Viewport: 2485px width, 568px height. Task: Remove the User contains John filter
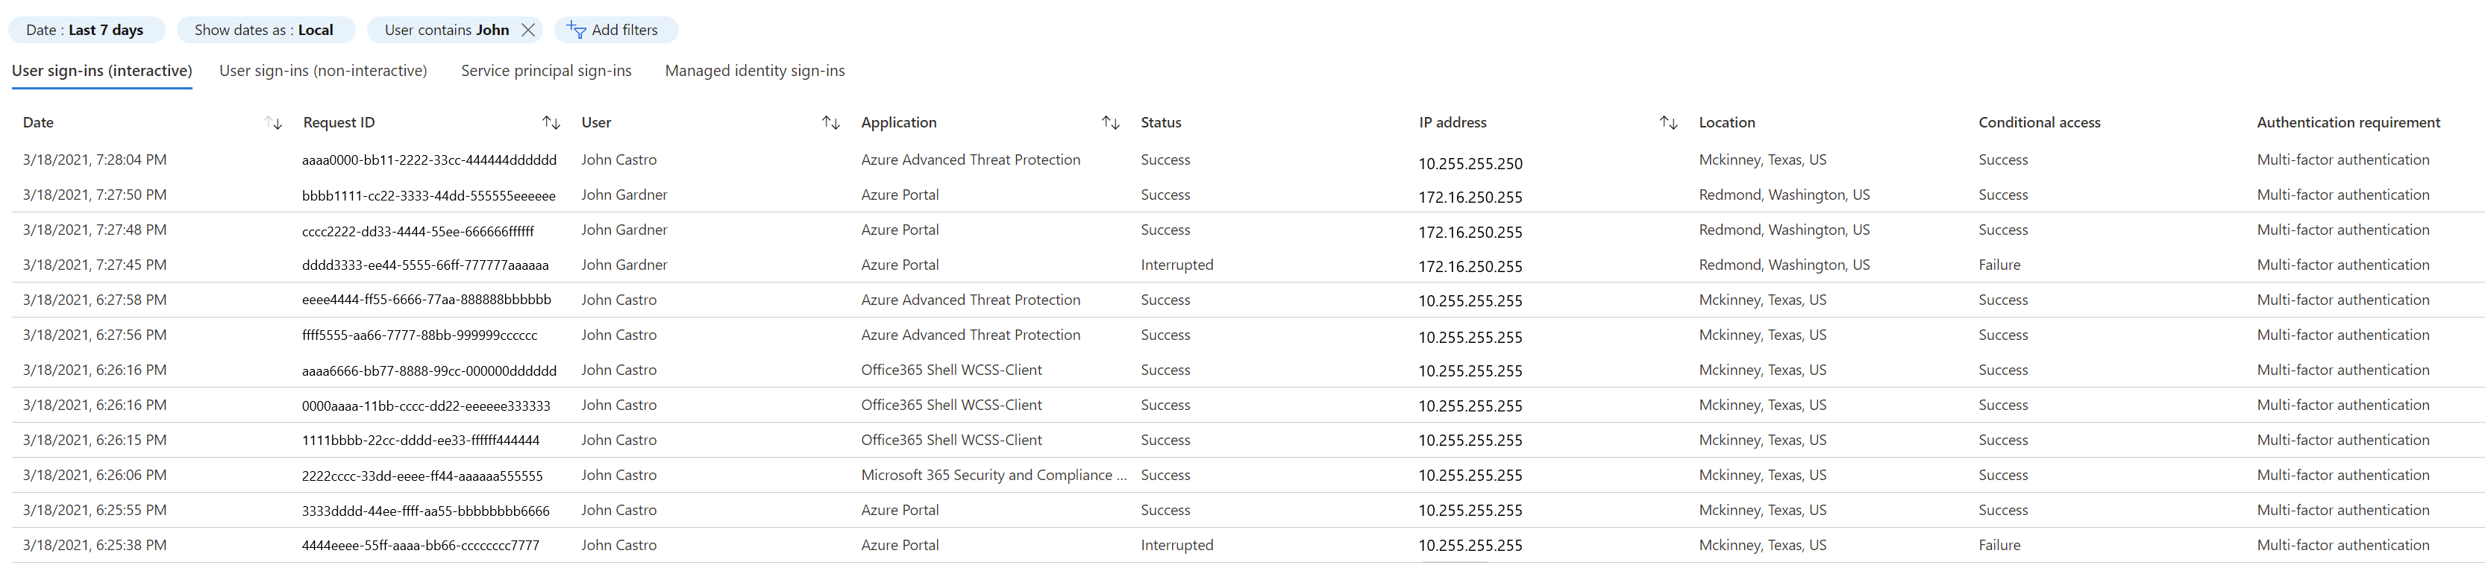[x=527, y=30]
